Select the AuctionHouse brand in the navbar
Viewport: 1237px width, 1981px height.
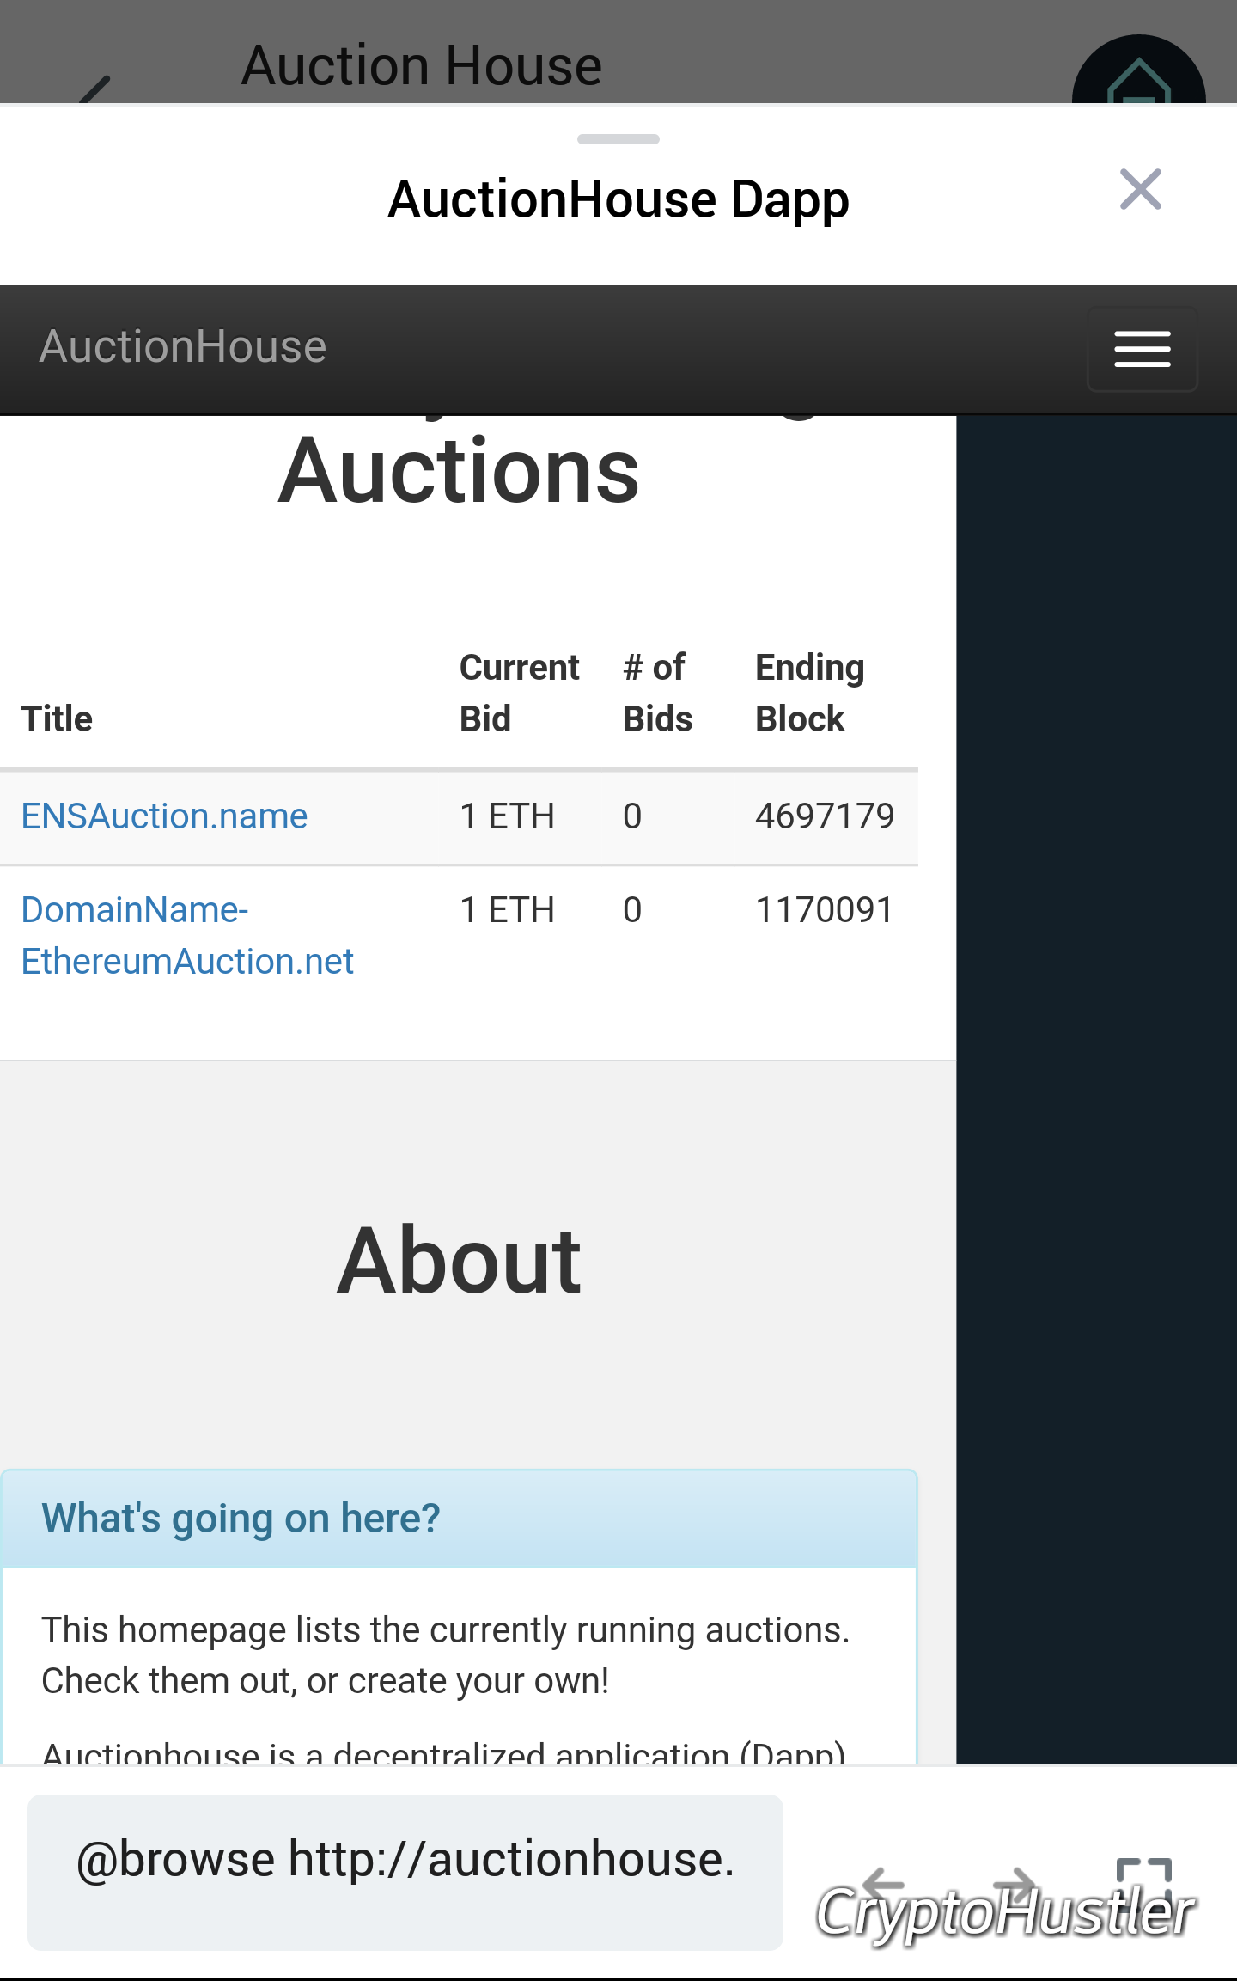click(182, 346)
